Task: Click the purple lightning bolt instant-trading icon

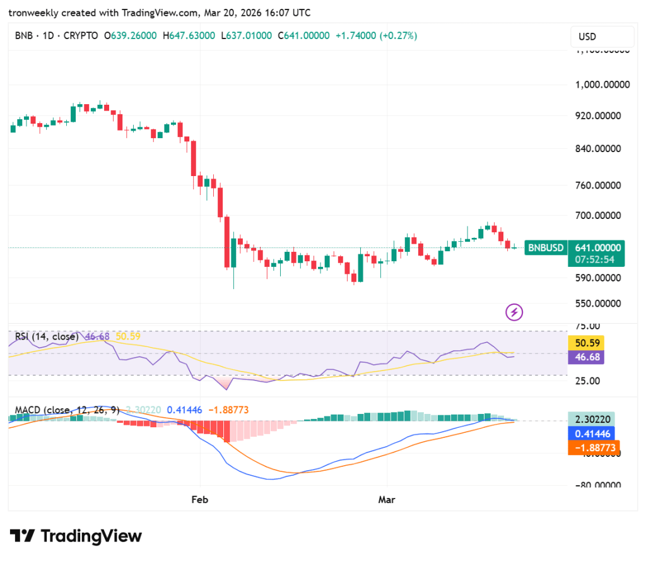Action: 514,312
